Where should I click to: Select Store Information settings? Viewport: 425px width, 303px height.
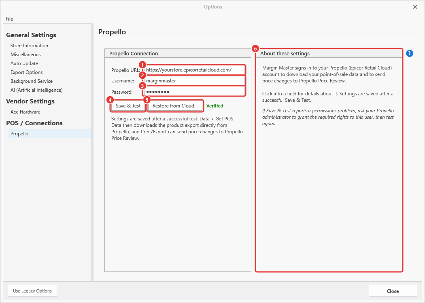point(29,45)
